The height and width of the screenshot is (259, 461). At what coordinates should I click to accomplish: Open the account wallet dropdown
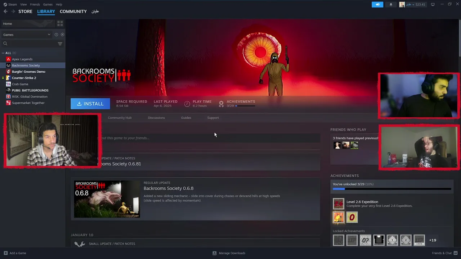[x=412, y=5]
